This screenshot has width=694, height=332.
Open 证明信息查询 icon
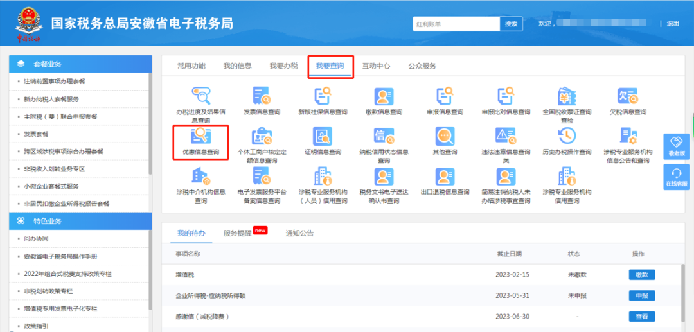pos(323,136)
